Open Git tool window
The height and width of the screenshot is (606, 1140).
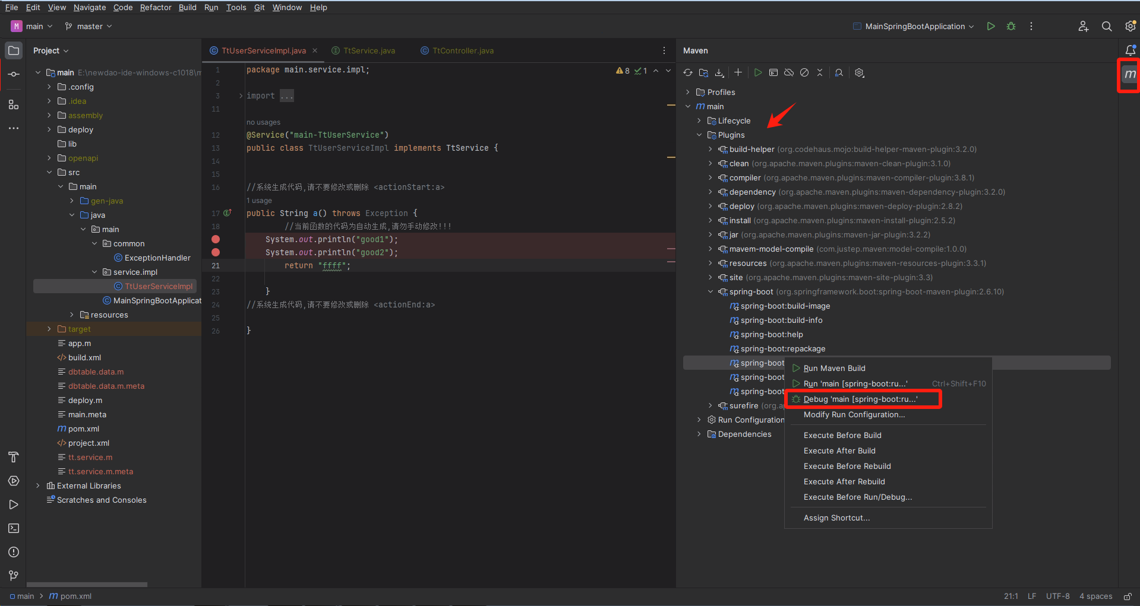[x=14, y=576]
